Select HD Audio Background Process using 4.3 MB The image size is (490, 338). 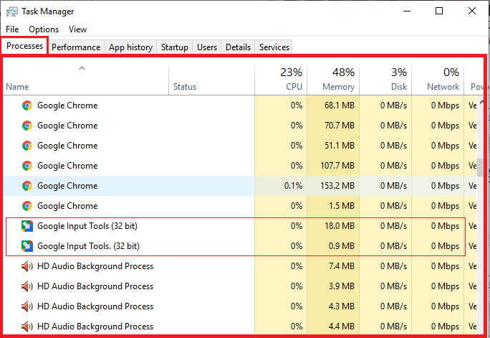coord(240,306)
